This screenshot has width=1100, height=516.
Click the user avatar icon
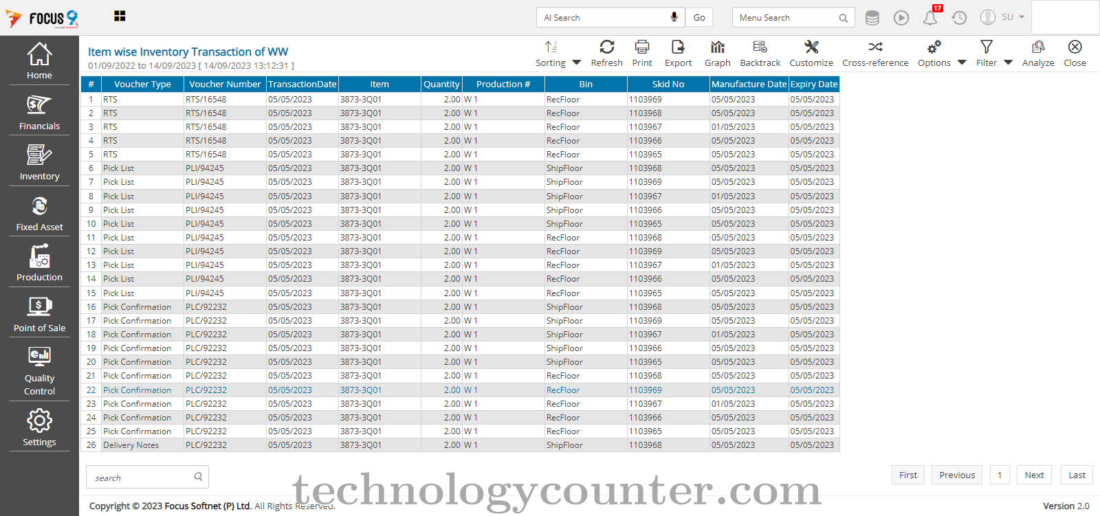tap(987, 17)
